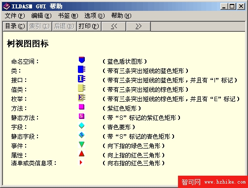The width and height of the screenshot is (248, 188).
Task: Open the 文件(F) menu
Action: (15, 16)
